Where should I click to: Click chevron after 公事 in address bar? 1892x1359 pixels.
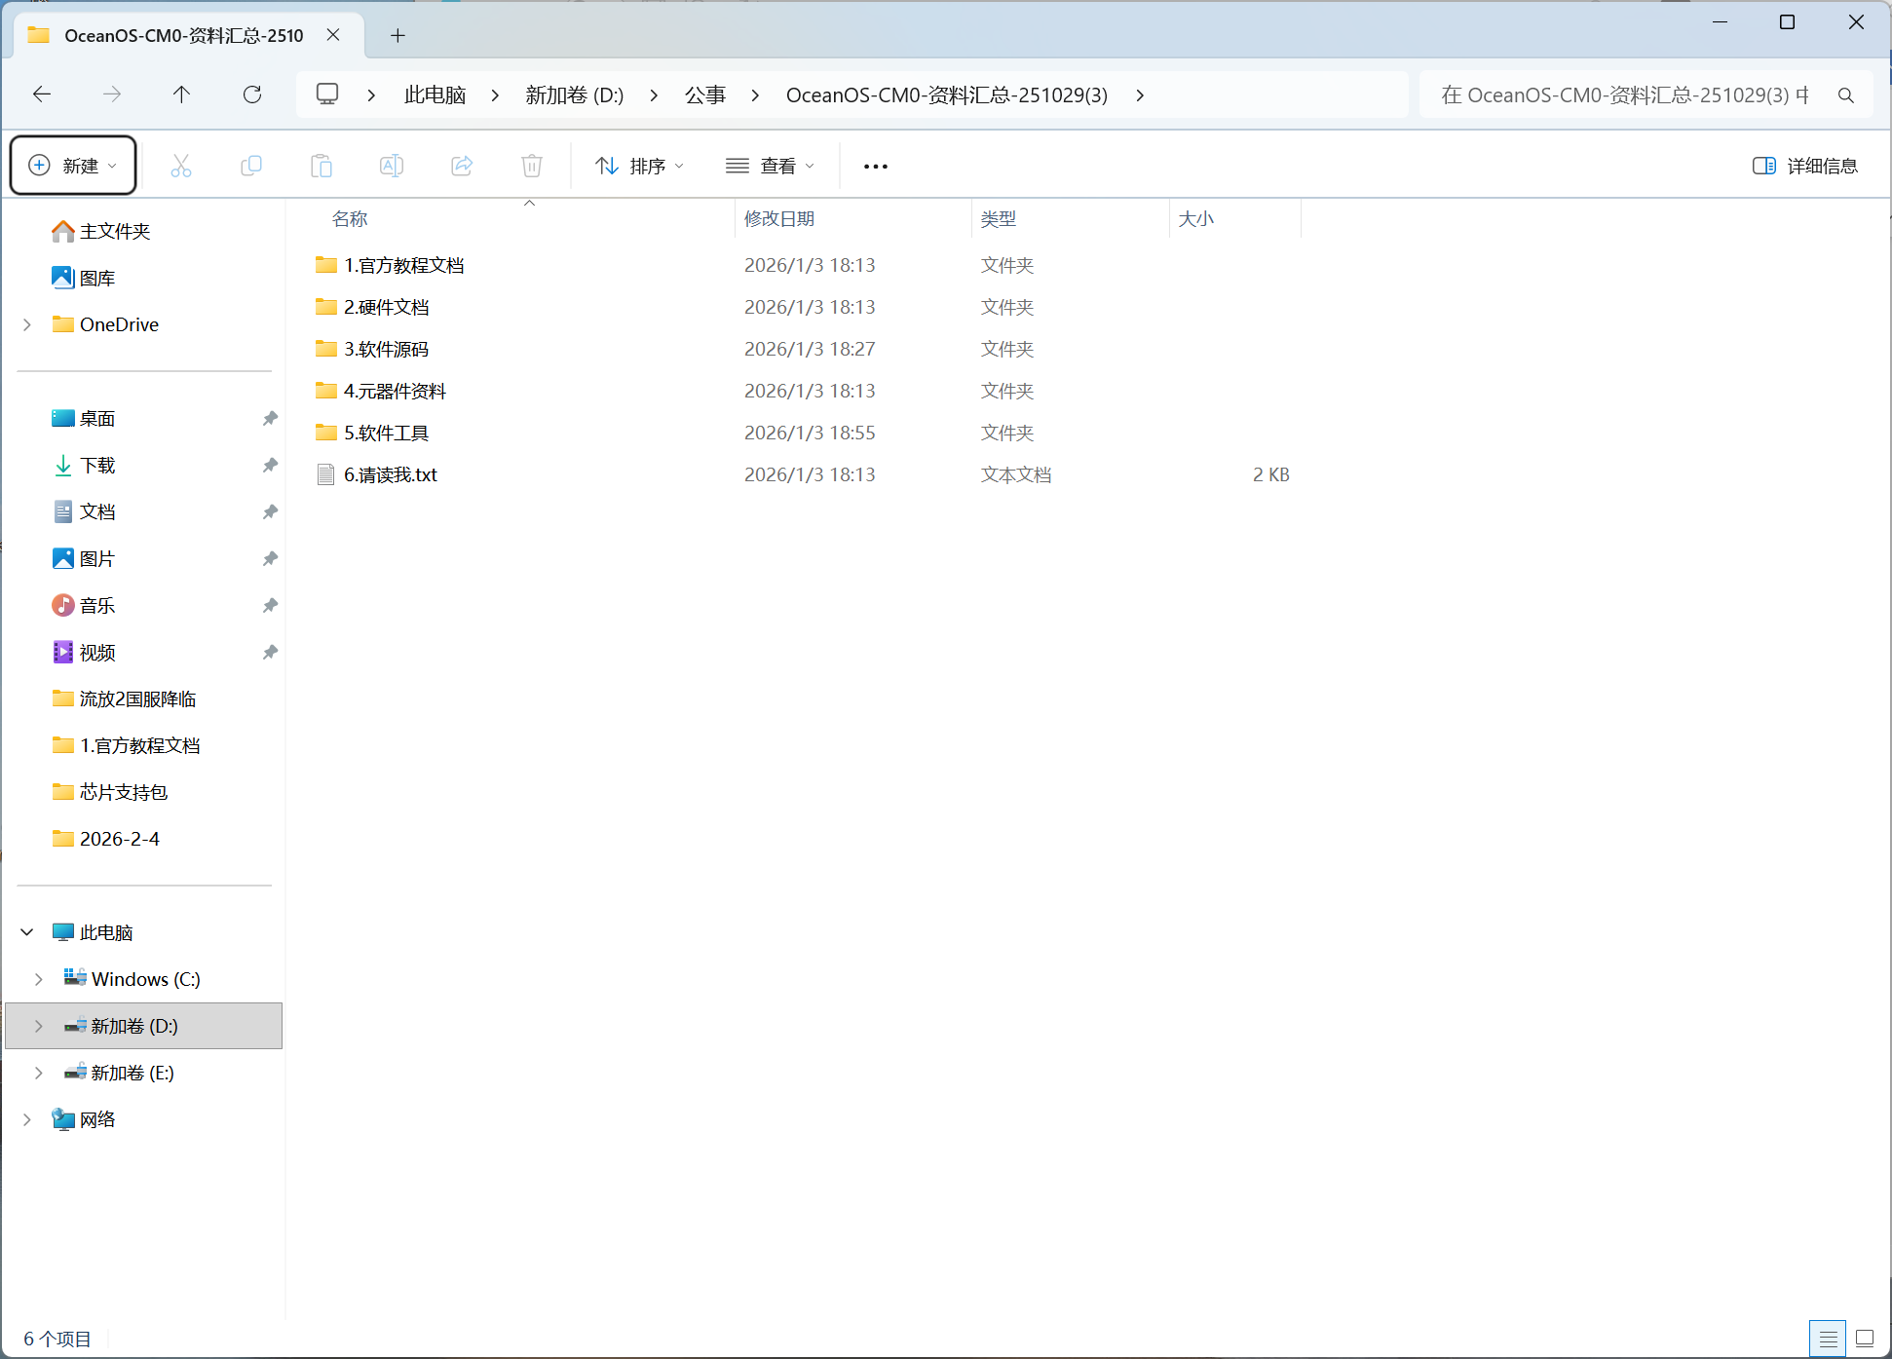pyautogui.click(x=755, y=94)
